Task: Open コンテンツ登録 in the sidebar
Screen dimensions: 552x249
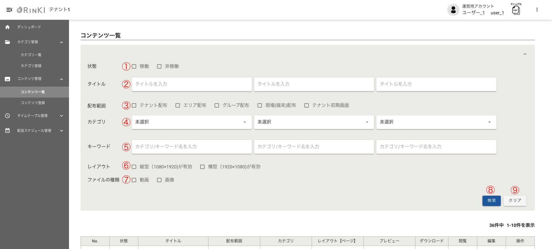Action: (33, 103)
